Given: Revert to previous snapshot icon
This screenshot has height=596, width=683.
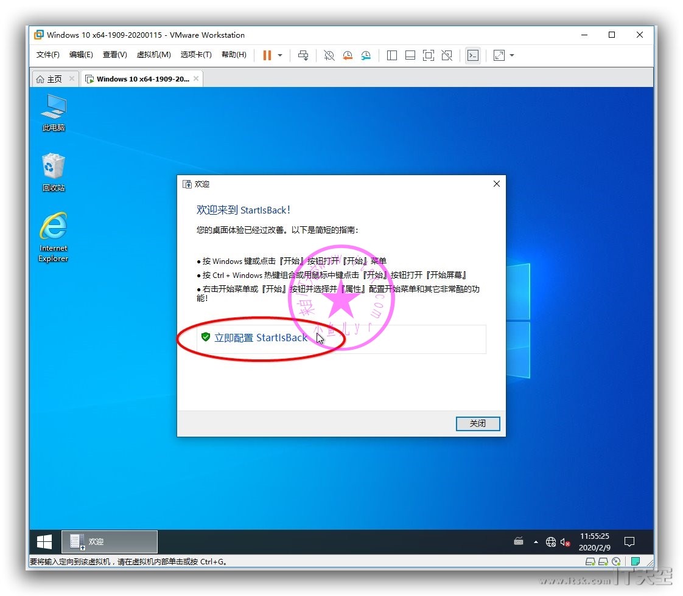Looking at the screenshot, I should [348, 55].
